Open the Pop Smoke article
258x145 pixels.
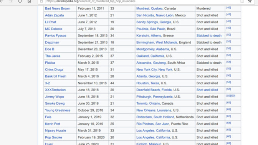53,137
